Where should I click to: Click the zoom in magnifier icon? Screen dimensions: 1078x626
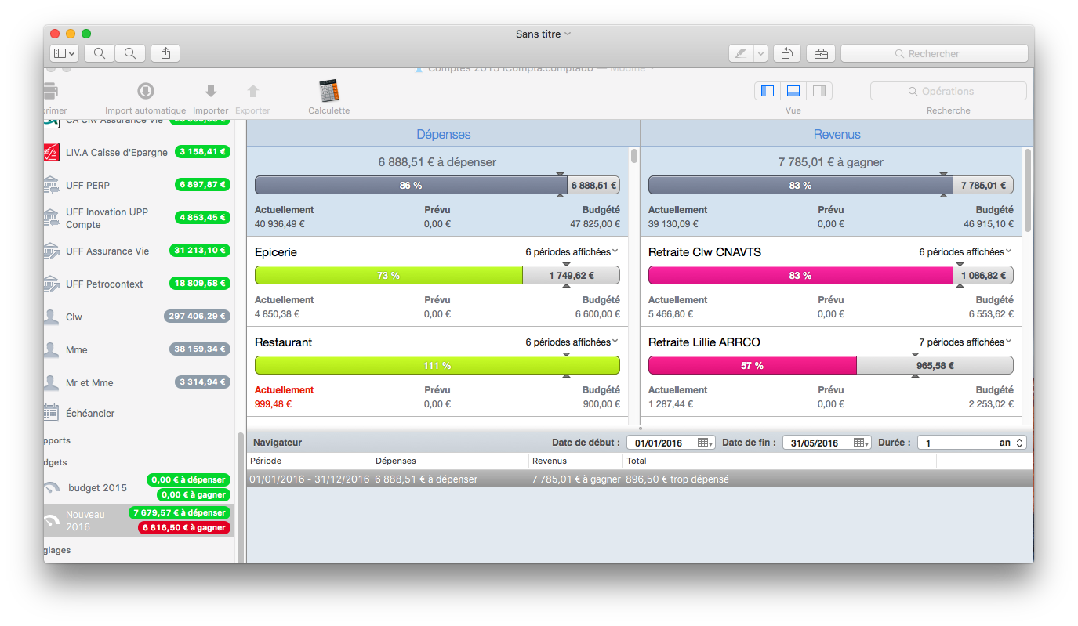pos(130,53)
